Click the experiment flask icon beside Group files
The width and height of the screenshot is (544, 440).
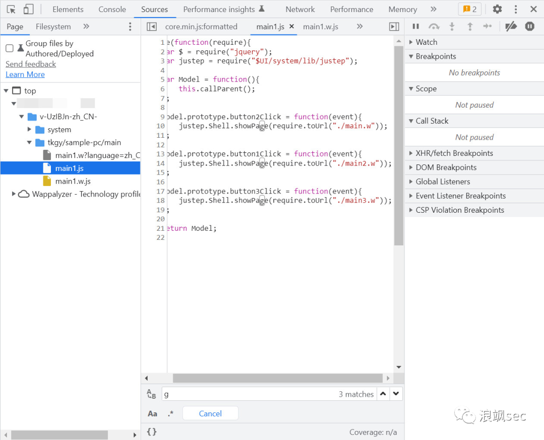click(21, 48)
